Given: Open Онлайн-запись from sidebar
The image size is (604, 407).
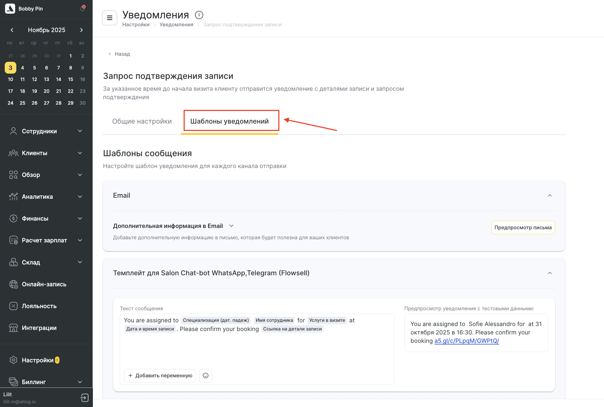Looking at the screenshot, I should [x=44, y=284].
